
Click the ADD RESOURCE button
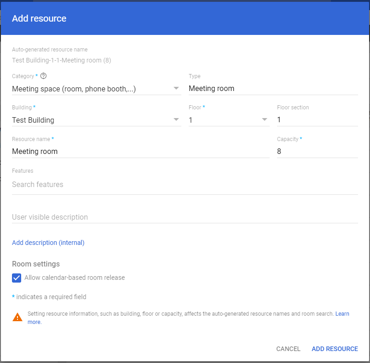335,349
